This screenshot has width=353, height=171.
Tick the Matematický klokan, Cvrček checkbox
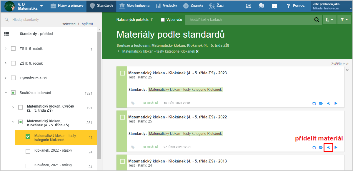point(21,107)
